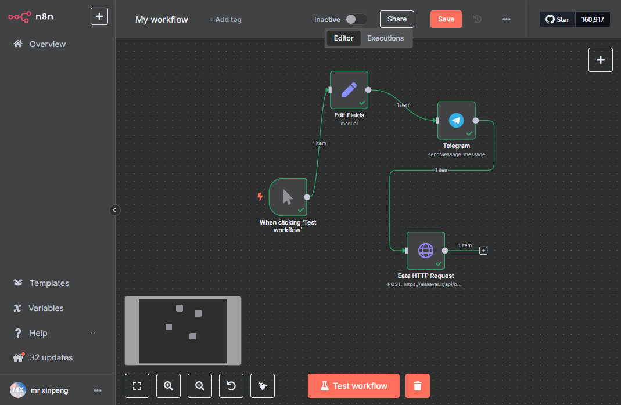The image size is (621, 405).
Task: Click the canvas minimap preview
Action: (183, 331)
